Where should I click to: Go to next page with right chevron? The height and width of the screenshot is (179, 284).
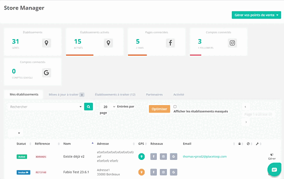coord(246,122)
